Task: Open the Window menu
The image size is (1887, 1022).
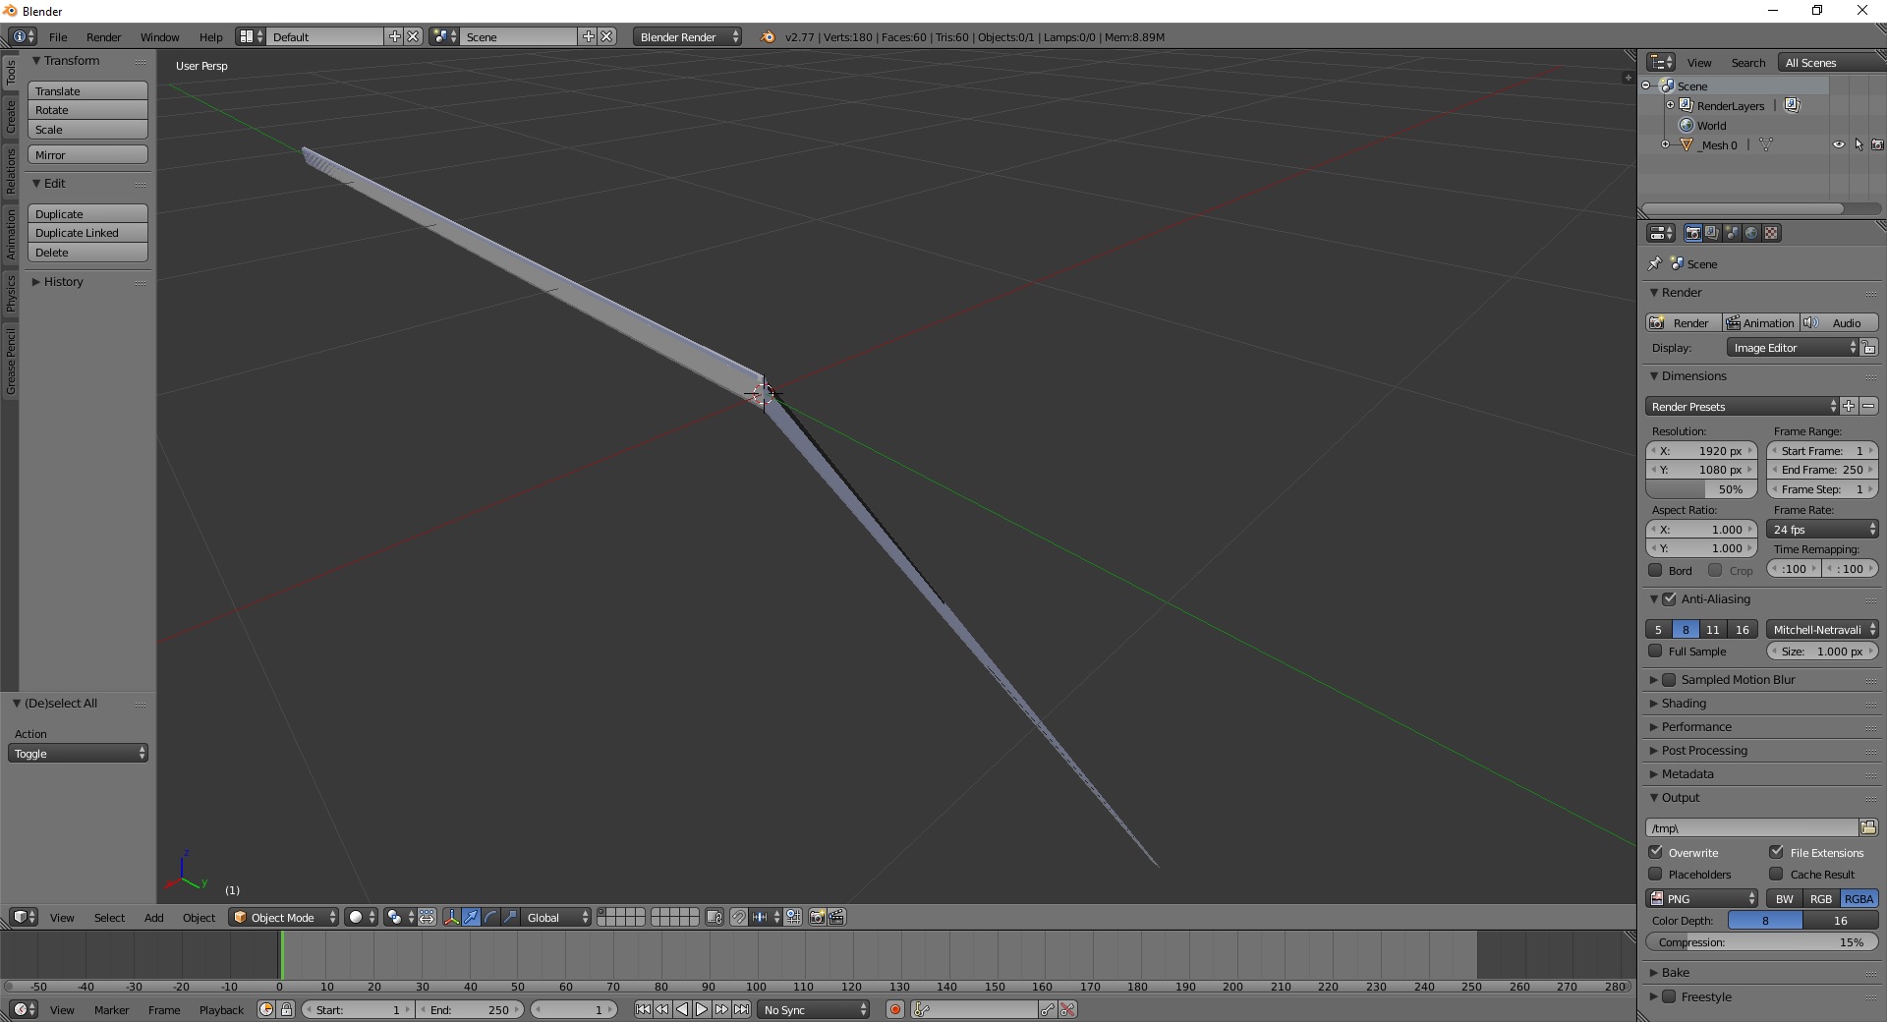Action: pos(159,36)
